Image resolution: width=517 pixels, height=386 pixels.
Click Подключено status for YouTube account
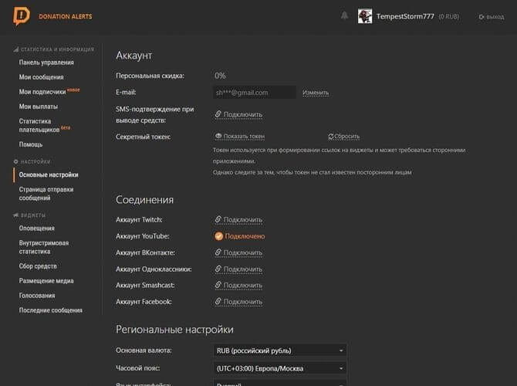click(x=245, y=236)
